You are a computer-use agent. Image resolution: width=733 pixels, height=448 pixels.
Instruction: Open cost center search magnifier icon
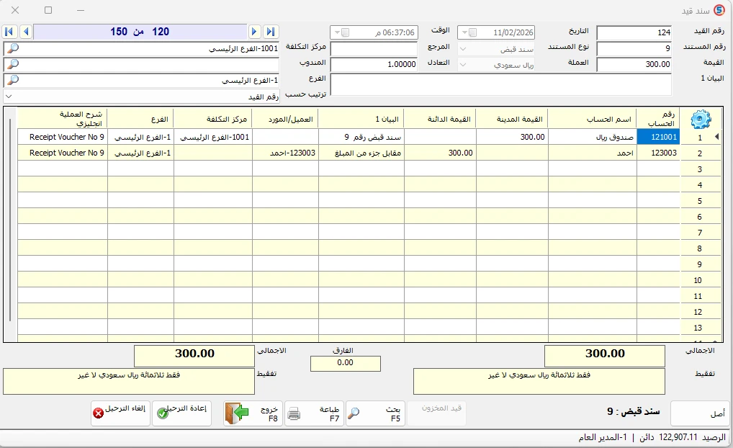[13, 48]
